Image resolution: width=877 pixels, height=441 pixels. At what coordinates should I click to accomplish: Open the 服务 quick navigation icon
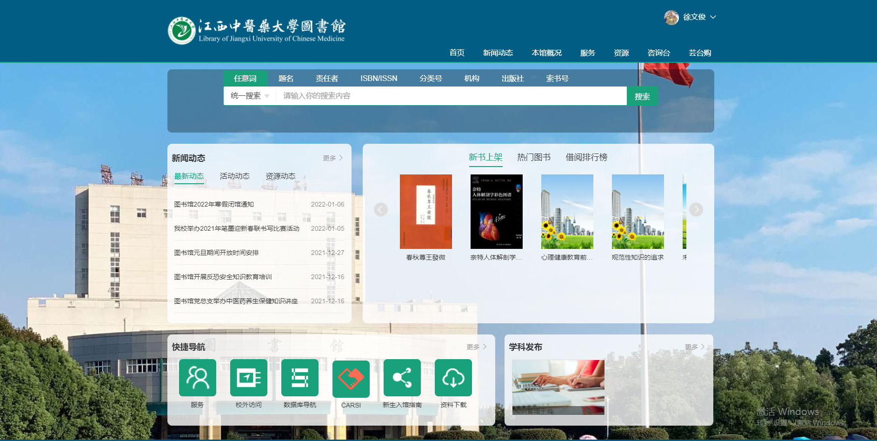[x=198, y=378]
